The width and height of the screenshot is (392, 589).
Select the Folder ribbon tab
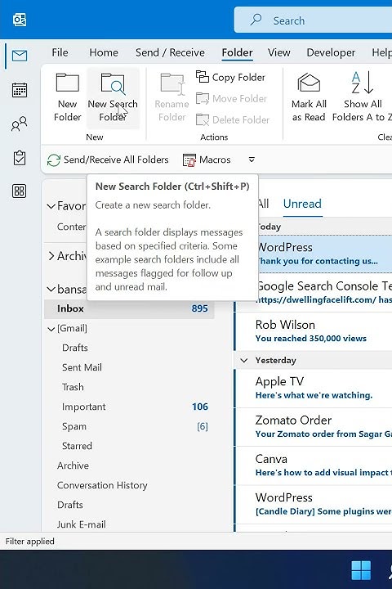237,52
